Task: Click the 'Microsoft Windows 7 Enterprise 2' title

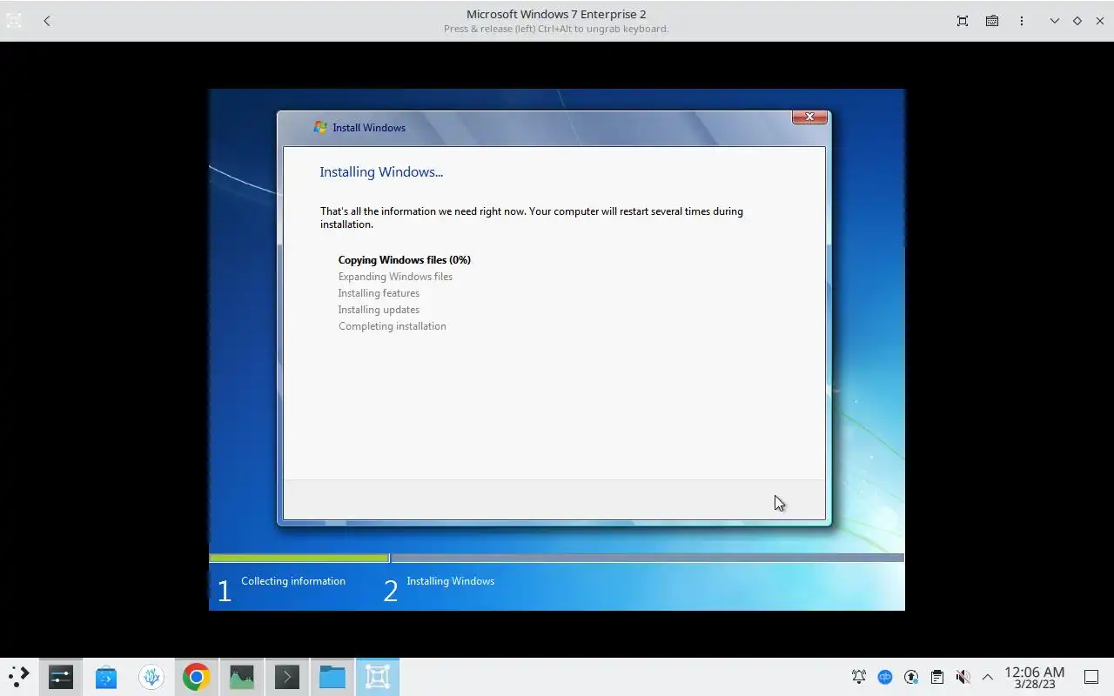Action: [556, 14]
